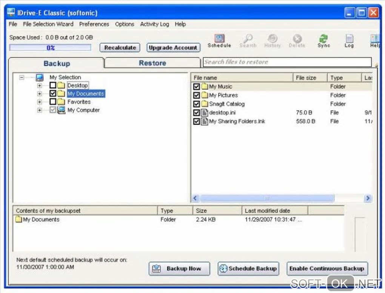Click the SnagIt Catalog folder icon
This screenshot has width=385, height=293.
(x=205, y=104)
